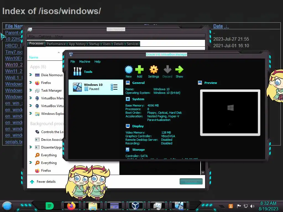Open the Tiny7.iso link
This screenshot has width=283, height=212.
tap(14, 52)
